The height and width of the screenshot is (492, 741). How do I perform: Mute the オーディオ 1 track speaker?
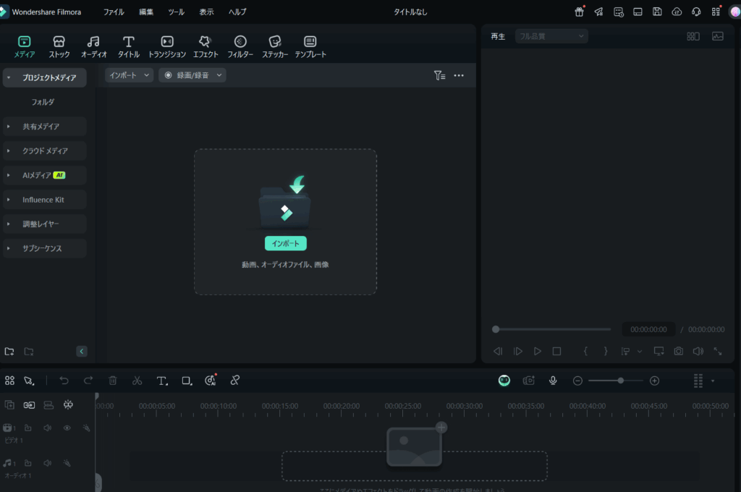point(47,463)
